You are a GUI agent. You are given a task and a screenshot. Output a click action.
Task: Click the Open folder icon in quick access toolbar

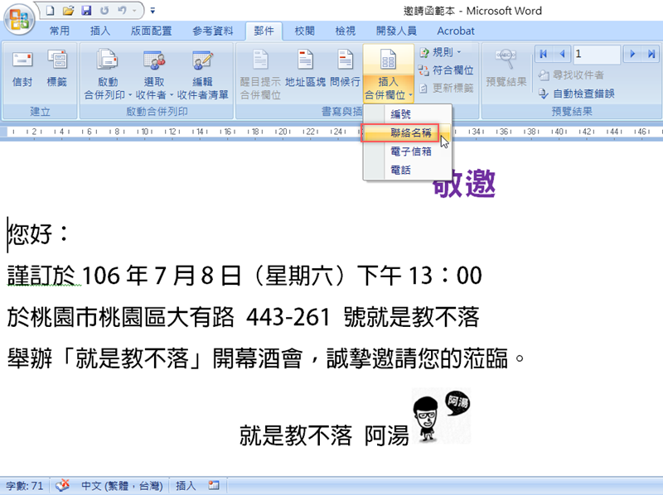point(68,11)
